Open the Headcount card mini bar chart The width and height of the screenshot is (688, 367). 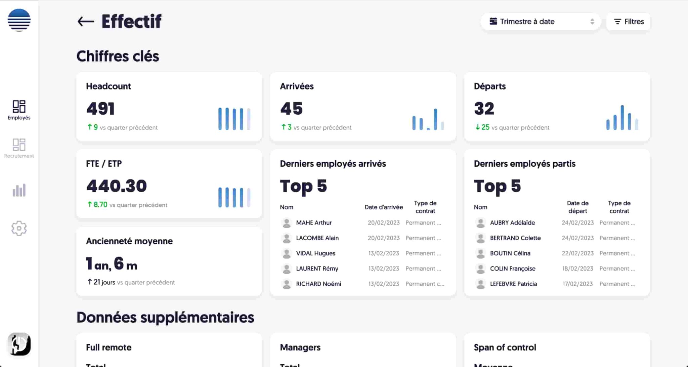tap(234, 119)
